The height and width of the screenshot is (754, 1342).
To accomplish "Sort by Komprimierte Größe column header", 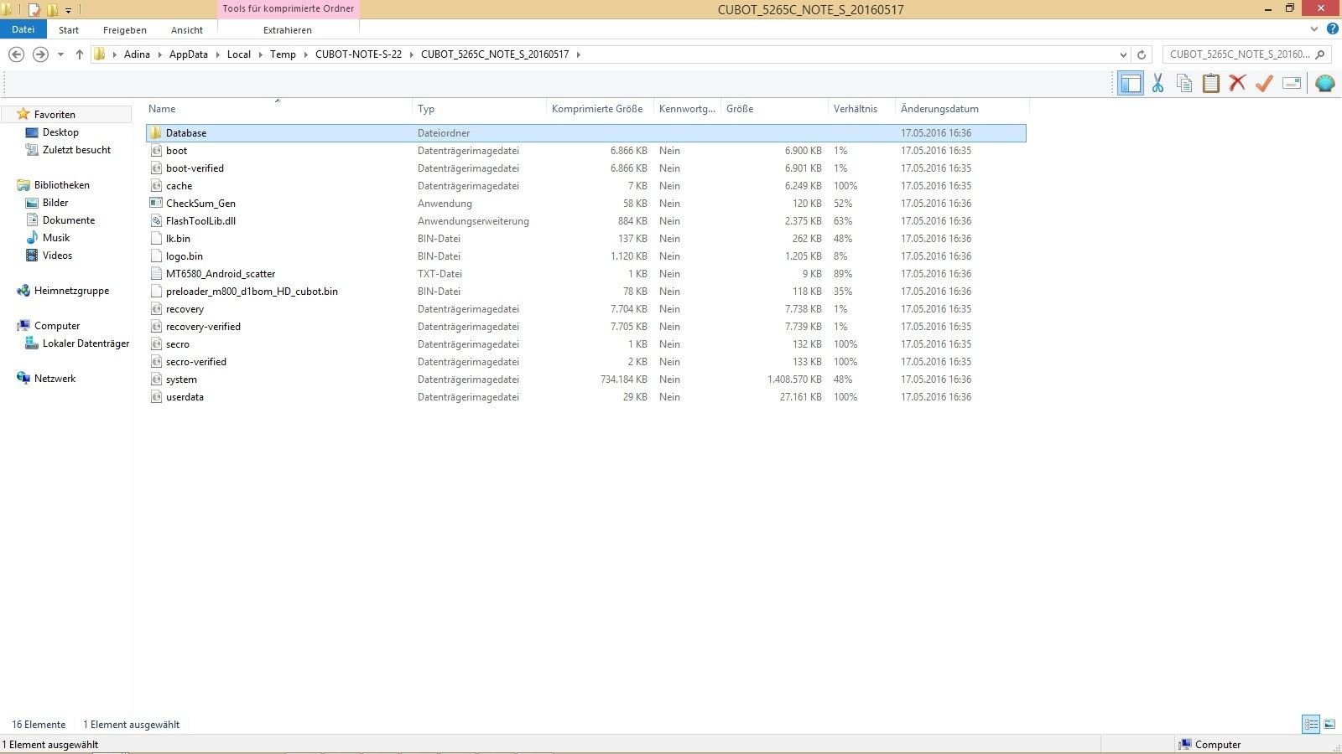I will click(597, 109).
